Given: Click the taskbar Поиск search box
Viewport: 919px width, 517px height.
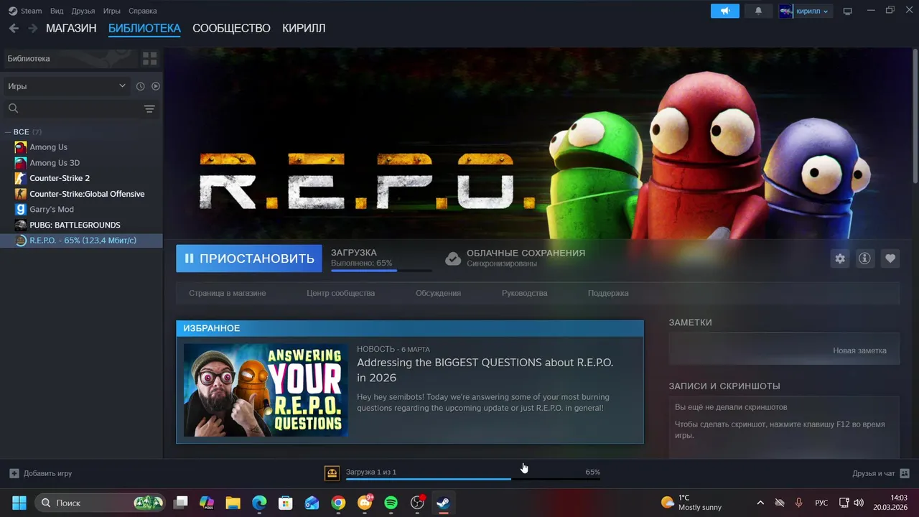Looking at the screenshot, I should pos(100,503).
